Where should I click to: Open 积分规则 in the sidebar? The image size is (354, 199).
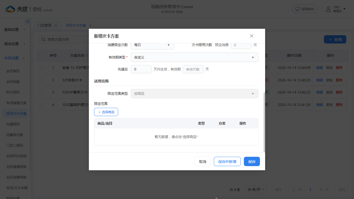[x=13, y=92]
